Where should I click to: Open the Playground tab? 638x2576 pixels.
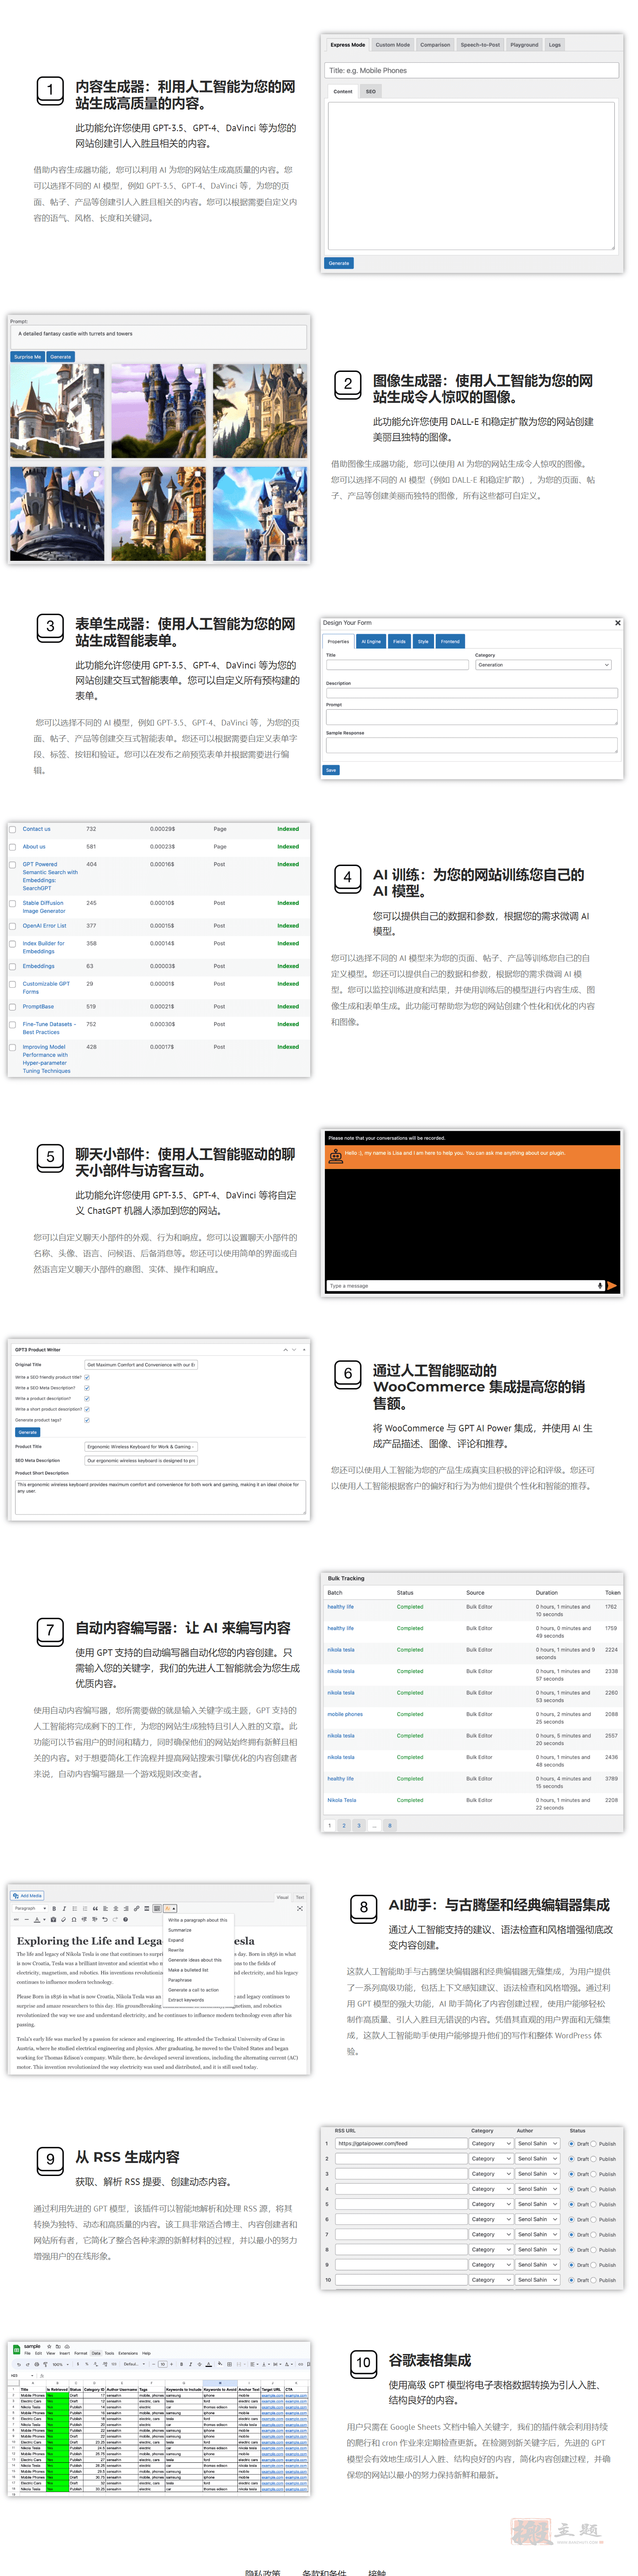524,45
